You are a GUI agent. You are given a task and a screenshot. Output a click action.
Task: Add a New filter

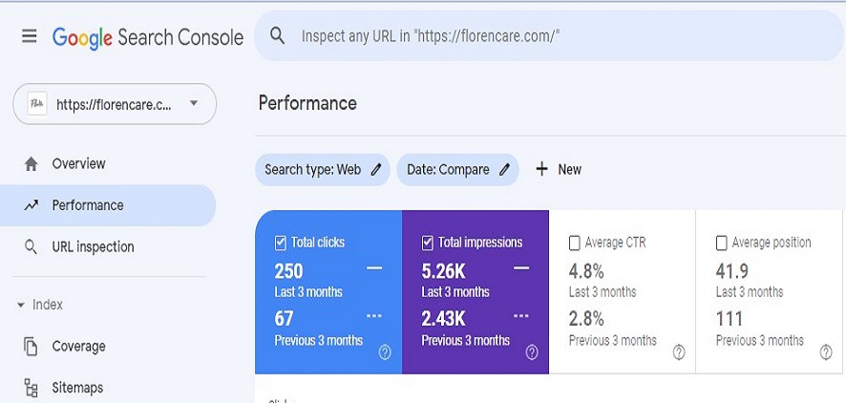559,170
